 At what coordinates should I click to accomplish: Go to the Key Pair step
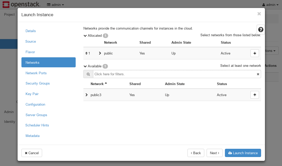coord(32,94)
